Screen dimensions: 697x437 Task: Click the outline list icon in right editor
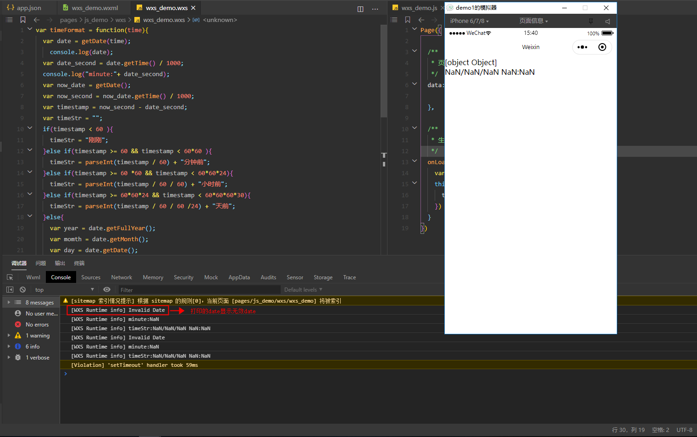coord(394,20)
